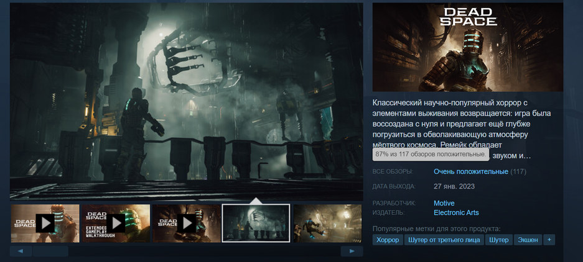Click the review count '(117)'
Viewport: 583px width, 262px height.
[x=518, y=172]
